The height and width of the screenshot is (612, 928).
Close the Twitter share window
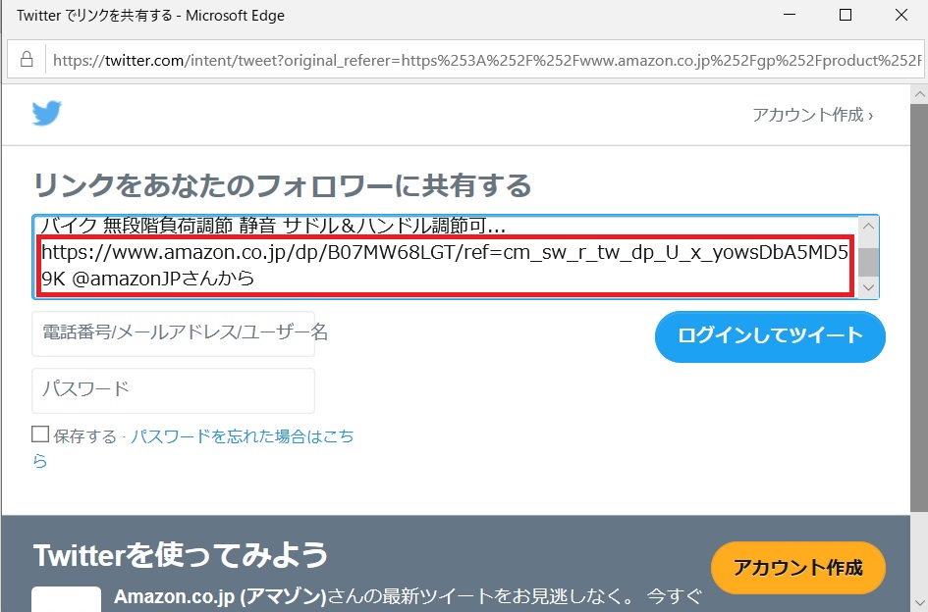point(901,15)
